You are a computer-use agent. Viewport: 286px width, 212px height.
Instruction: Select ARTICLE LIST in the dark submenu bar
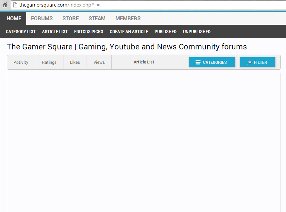coord(55,32)
